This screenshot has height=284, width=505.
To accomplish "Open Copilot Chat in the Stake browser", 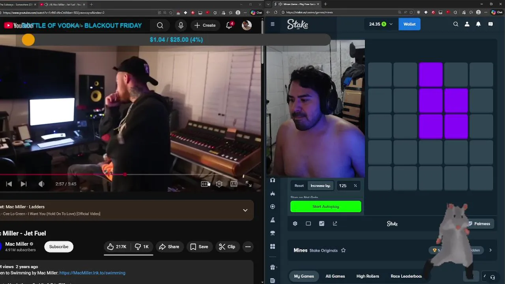I will coord(497,12).
